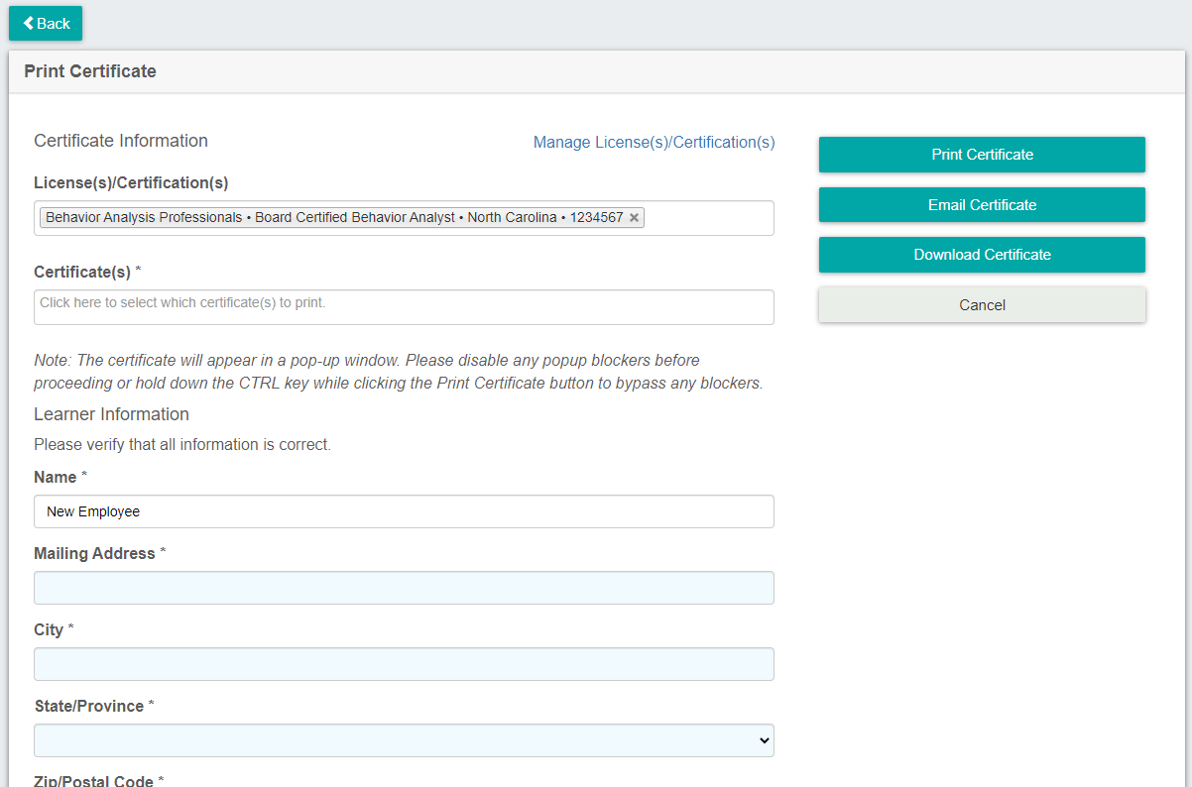1192x787 pixels.
Task: Click the Certificate(s) required field label
Action: [82, 272]
